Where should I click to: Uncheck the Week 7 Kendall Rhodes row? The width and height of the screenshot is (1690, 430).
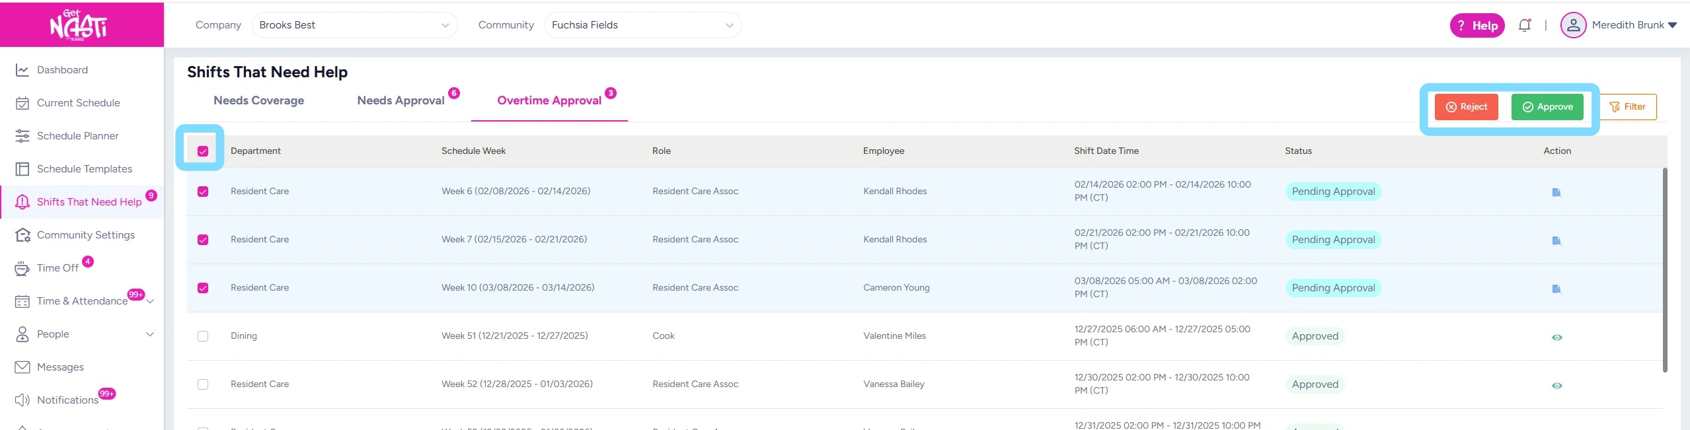pos(203,240)
